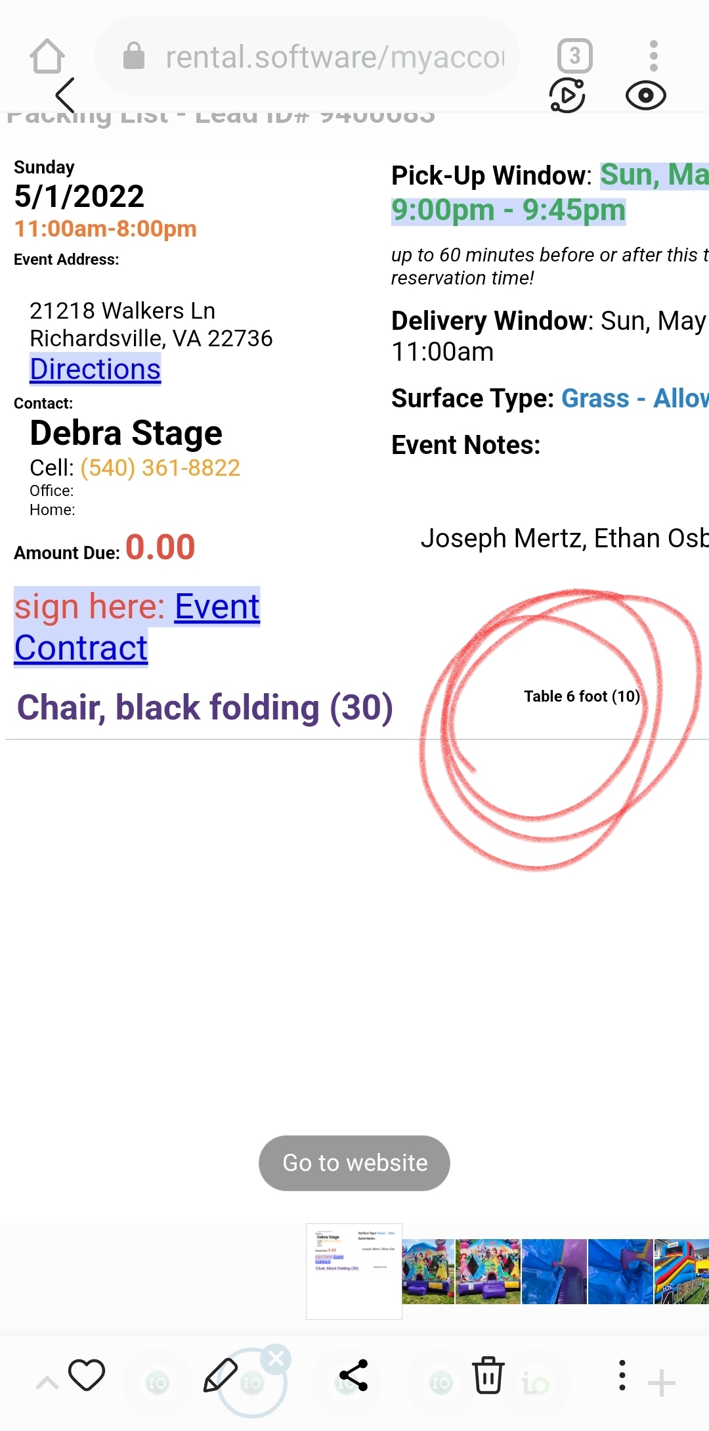Open the browser tabs counter showing 3
The image size is (709, 1431).
574,57
